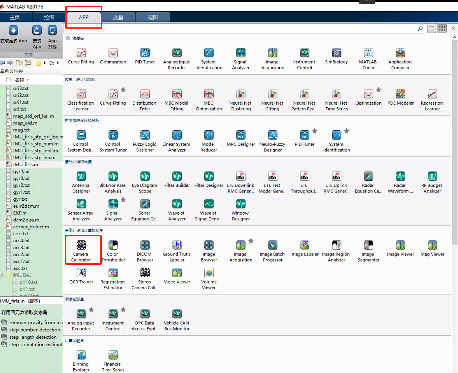The height and width of the screenshot is (373, 458).
Task: Open OPC Data Access Explorer app
Action: (145, 320)
